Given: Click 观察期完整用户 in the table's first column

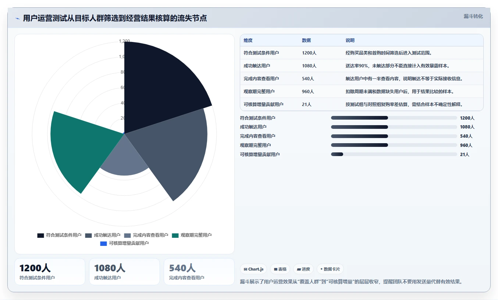Looking at the screenshot, I should tap(259, 92).
